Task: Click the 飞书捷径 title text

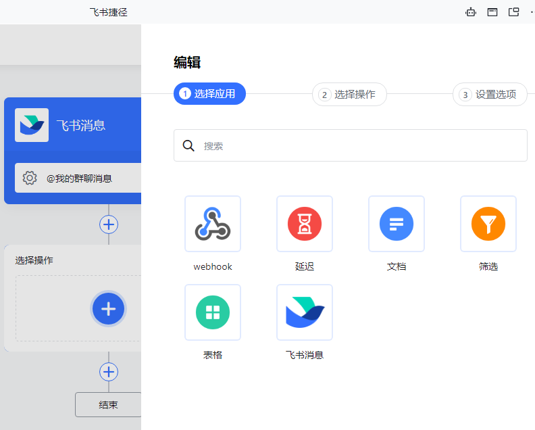Action: (109, 12)
